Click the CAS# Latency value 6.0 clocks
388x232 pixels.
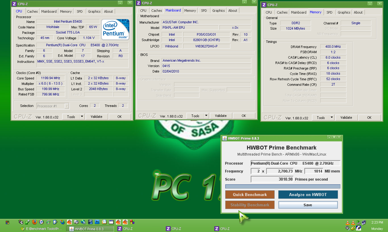pos(333,57)
